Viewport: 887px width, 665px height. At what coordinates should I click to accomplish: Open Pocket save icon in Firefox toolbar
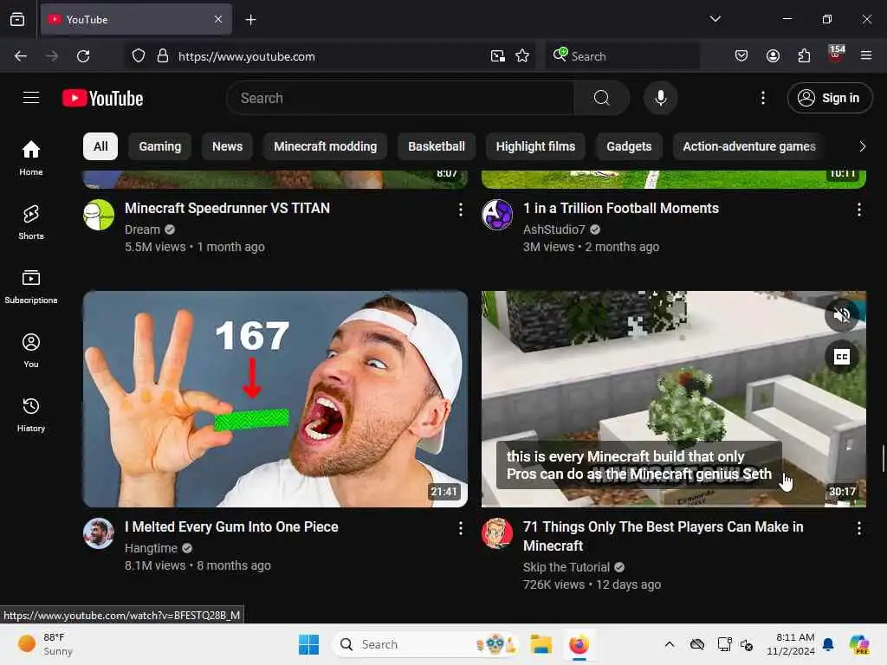[x=741, y=55]
